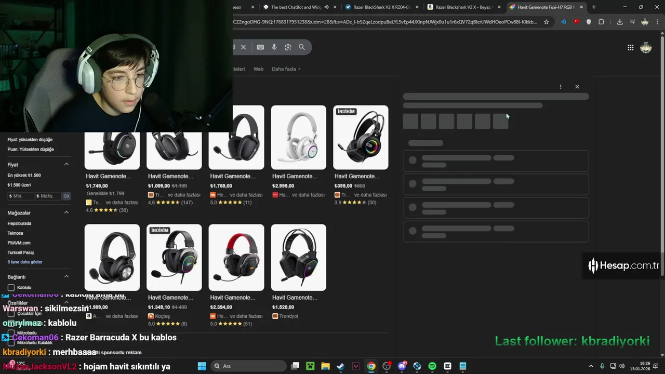Clear the Google search box text
The height and width of the screenshot is (374, 665).
click(x=243, y=47)
